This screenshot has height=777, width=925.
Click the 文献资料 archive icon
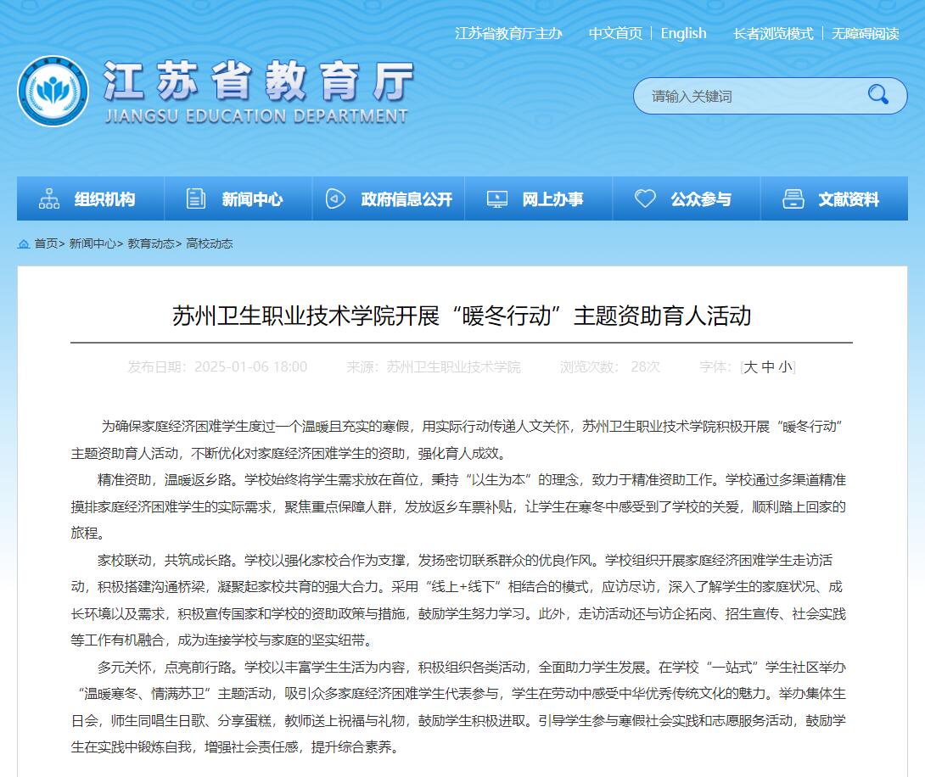pos(793,198)
